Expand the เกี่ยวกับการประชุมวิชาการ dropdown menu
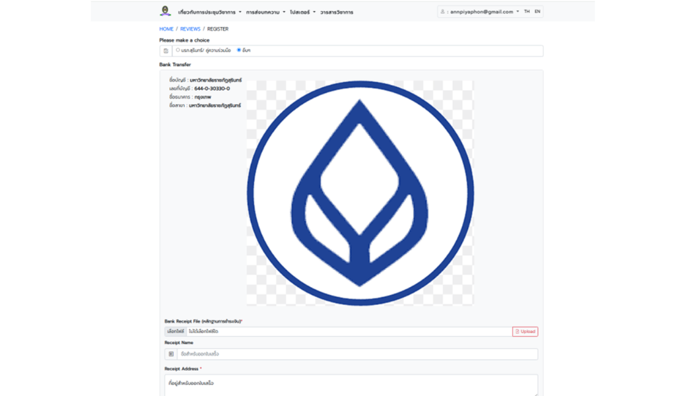 [x=209, y=12]
